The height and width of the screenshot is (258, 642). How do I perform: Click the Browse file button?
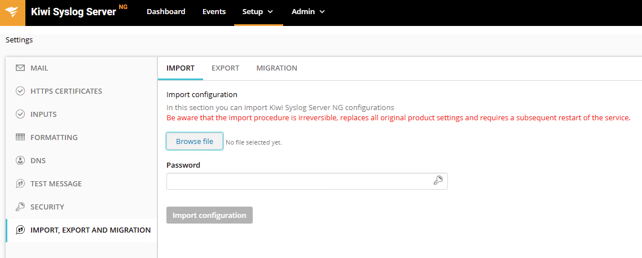195,141
